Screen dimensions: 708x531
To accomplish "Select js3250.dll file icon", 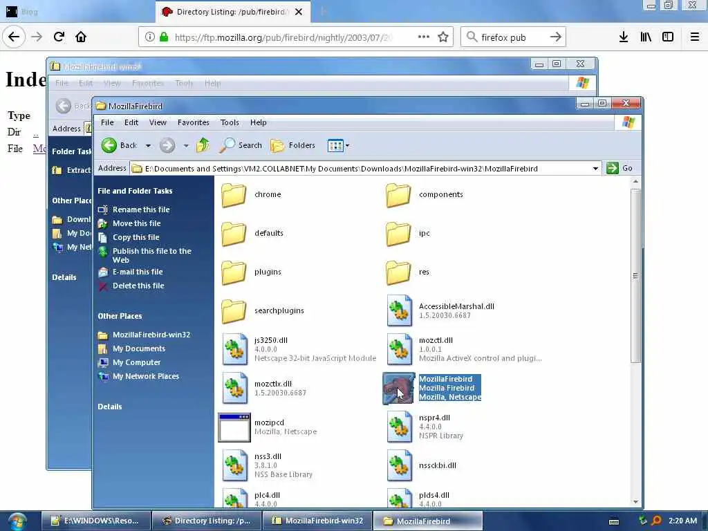I will coord(235,349).
